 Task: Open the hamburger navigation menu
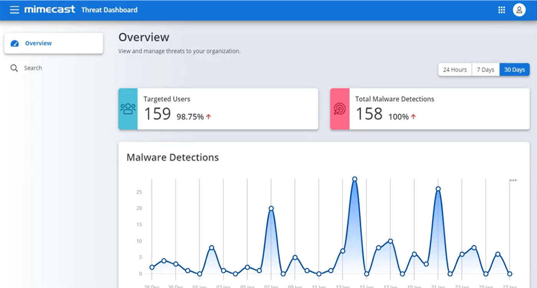click(x=14, y=10)
